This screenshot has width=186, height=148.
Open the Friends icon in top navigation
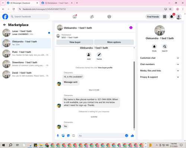pos(92,17)
